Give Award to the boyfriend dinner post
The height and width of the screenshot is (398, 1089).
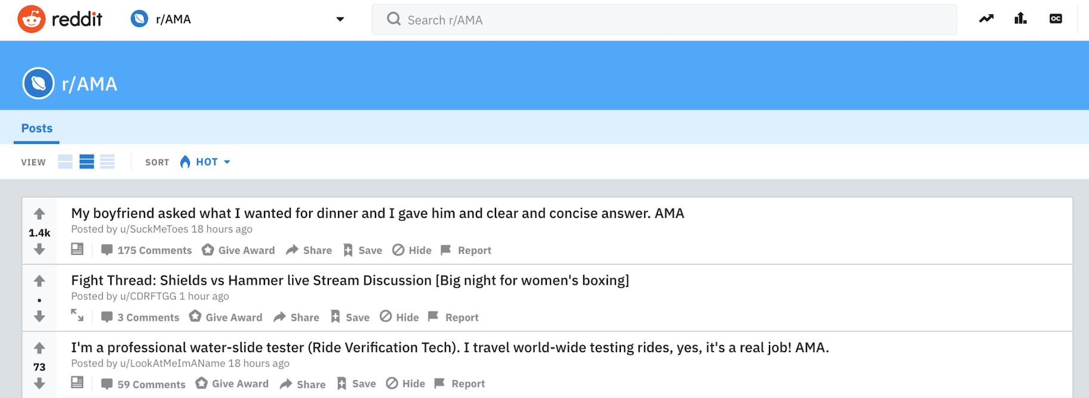click(x=239, y=250)
